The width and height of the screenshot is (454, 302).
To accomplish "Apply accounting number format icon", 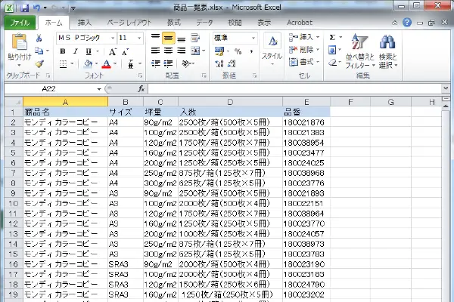I will pos(219,51).
